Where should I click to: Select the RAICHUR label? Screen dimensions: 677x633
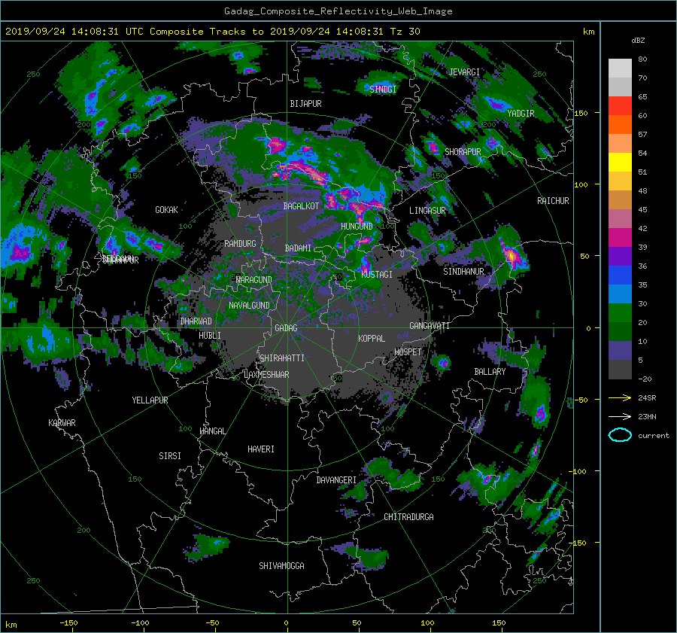pyautogui.click(x=553, y=201)
